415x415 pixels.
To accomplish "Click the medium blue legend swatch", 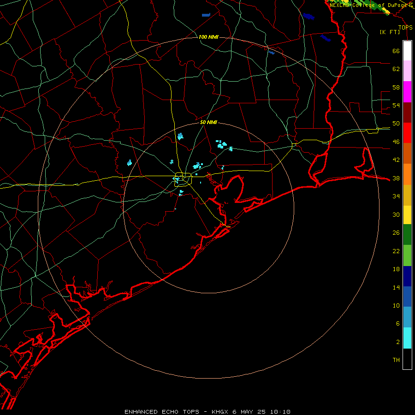I will pos(407,296).
